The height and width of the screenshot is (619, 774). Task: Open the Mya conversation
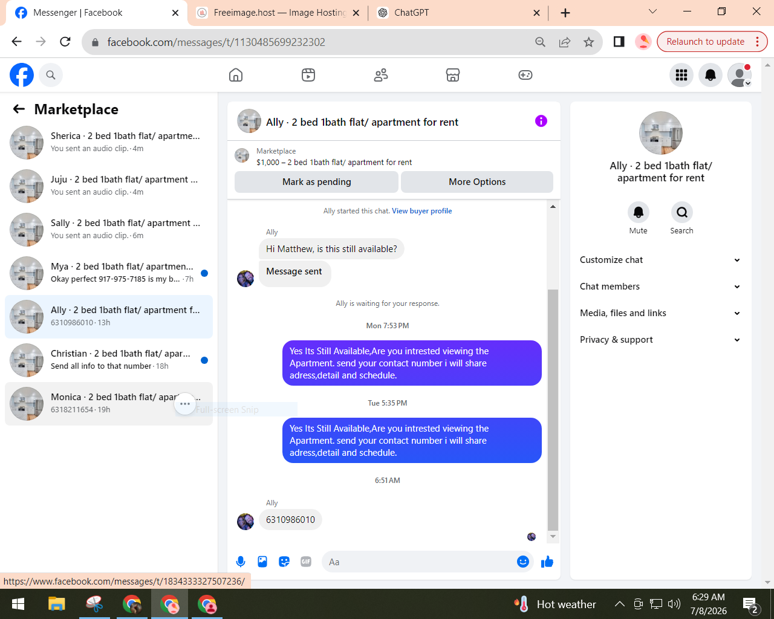click(109, 273)
